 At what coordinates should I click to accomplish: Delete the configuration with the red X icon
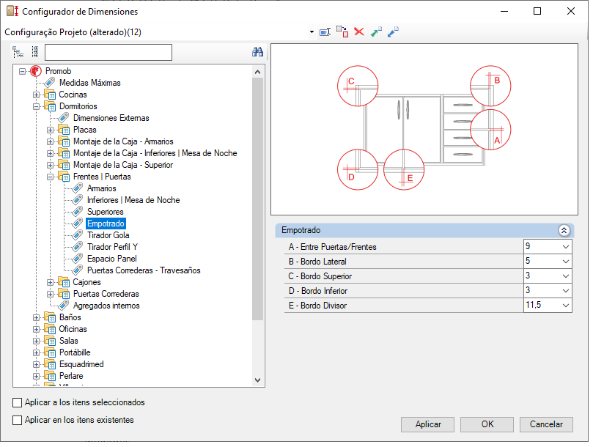coord(359,32)
